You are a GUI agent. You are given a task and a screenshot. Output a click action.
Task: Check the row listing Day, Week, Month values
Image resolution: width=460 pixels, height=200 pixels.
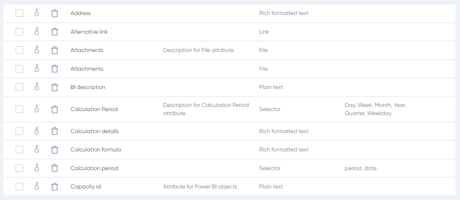click(x=19, y=109)
